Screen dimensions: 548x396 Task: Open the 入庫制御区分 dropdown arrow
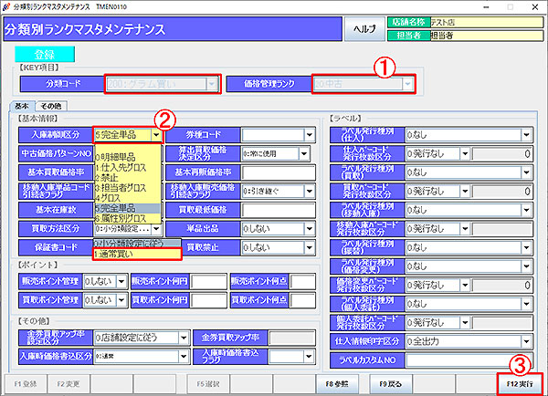pyautogui.click(x=158, y=135)
